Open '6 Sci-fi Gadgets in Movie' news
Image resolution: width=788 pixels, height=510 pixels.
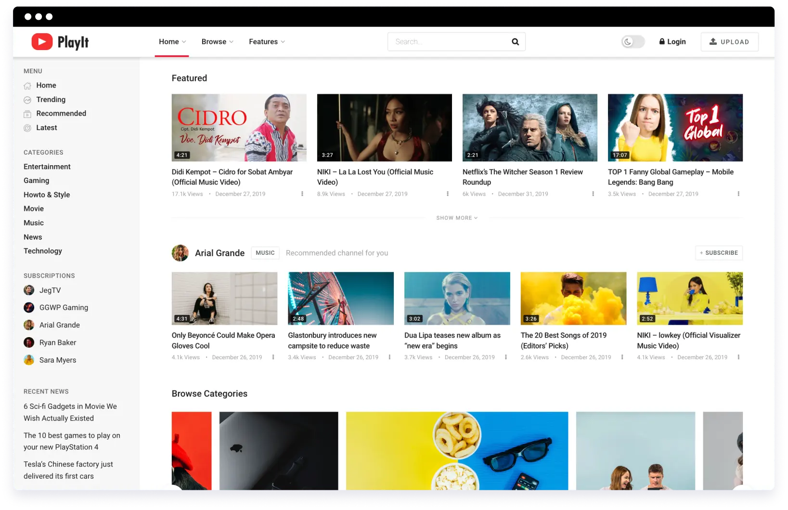[x=70, y=413]
